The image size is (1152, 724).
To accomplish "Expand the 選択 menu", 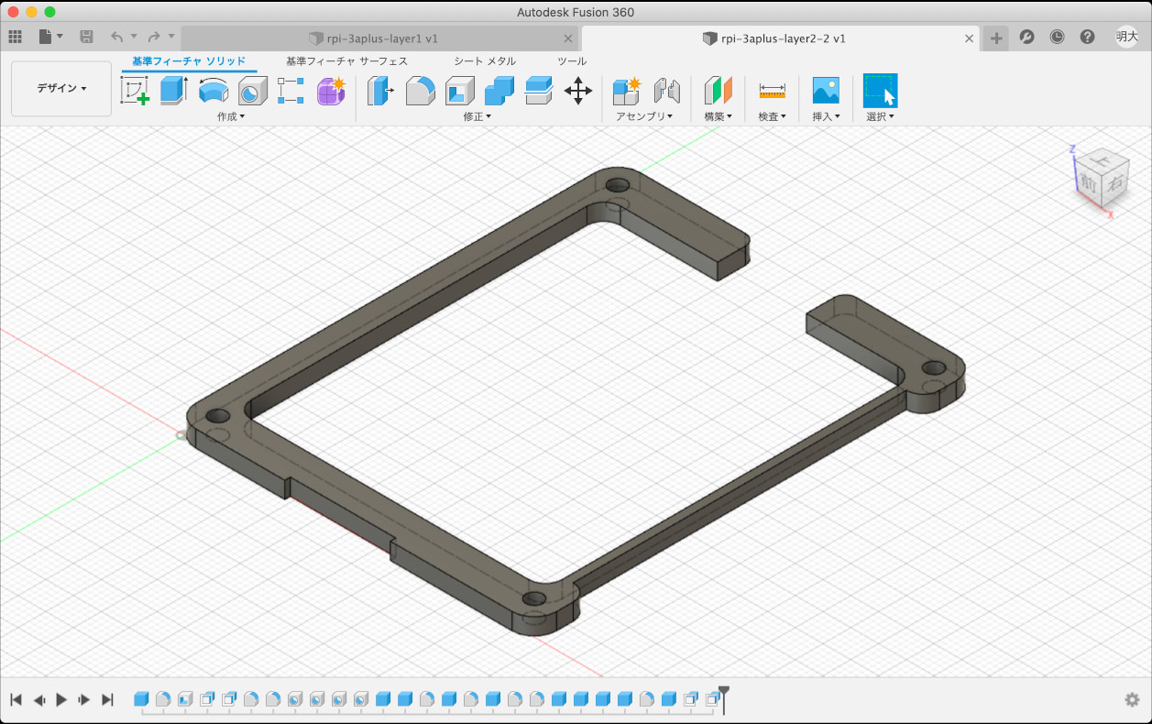I will [x=881, y=116].
